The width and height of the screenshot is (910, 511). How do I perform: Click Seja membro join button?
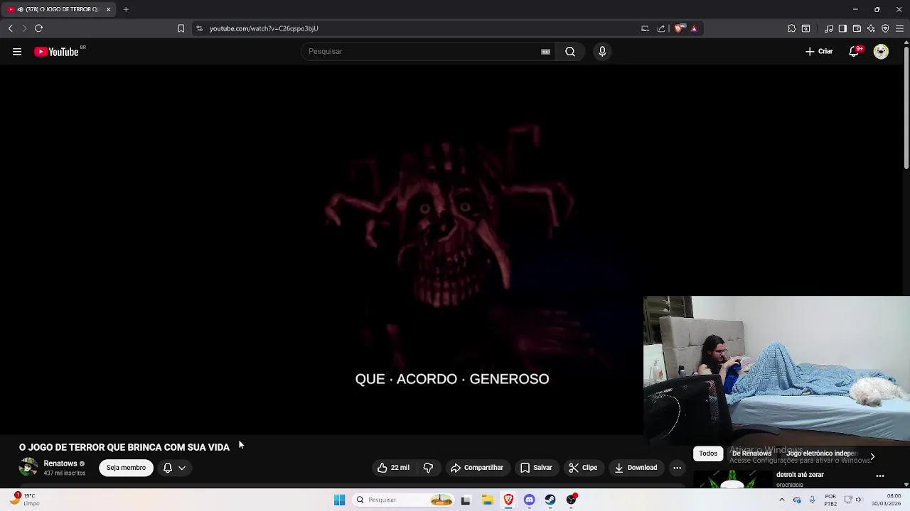126,468
